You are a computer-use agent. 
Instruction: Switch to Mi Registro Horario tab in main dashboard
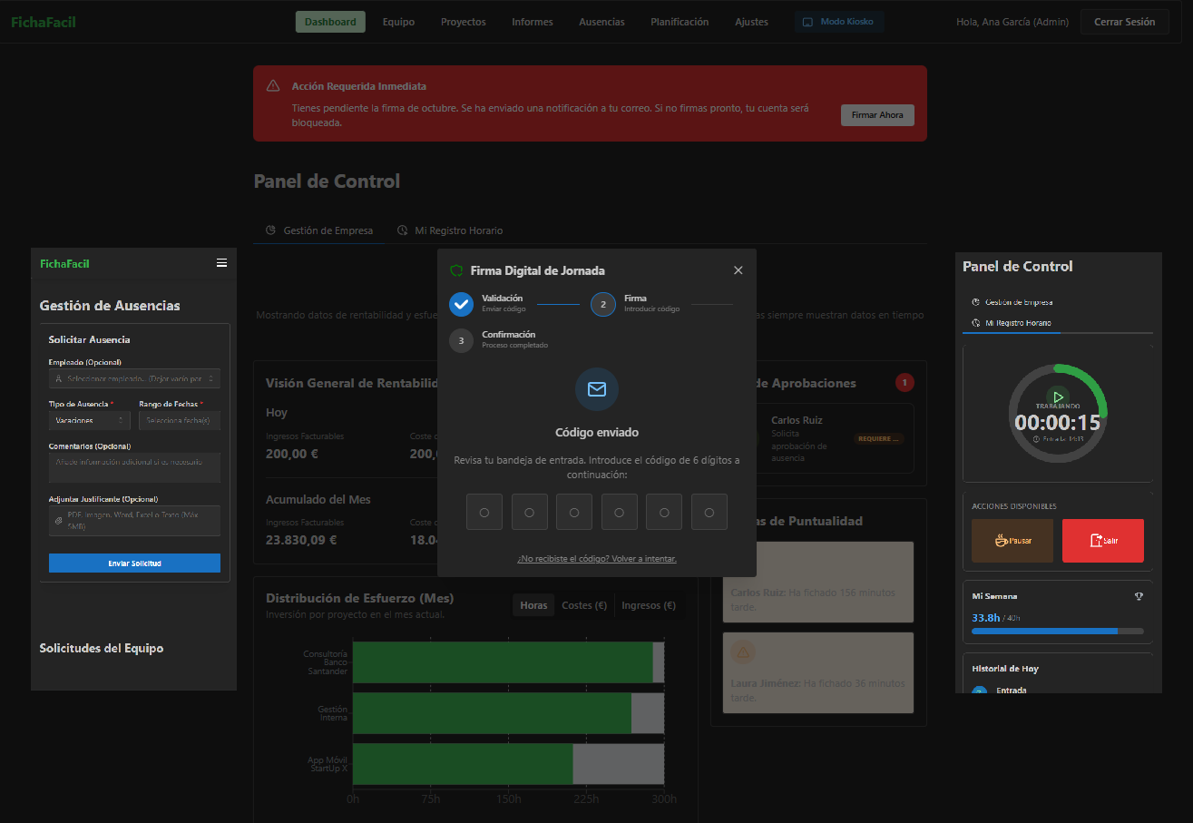pyautogui.click(x=450, y=230)
